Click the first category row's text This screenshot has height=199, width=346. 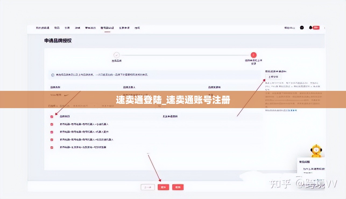pyautogui.click(x=84, y=124)
